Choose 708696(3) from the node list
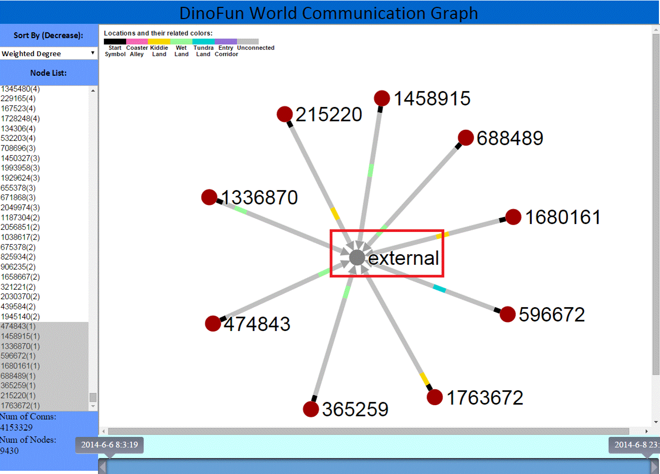The width and height of the screenshot is (660, 474). tap(20, 148)
